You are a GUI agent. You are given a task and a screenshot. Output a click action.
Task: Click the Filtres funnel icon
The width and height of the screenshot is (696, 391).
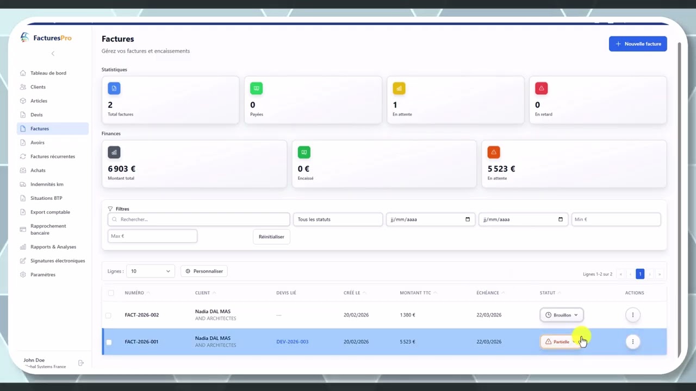point(110,209)
